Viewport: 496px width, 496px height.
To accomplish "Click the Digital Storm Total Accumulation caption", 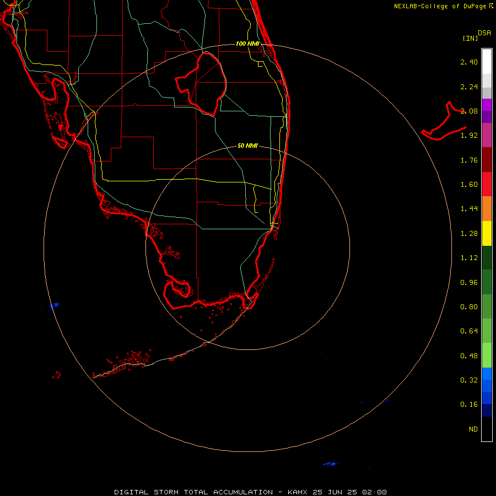I will [193, 492].
